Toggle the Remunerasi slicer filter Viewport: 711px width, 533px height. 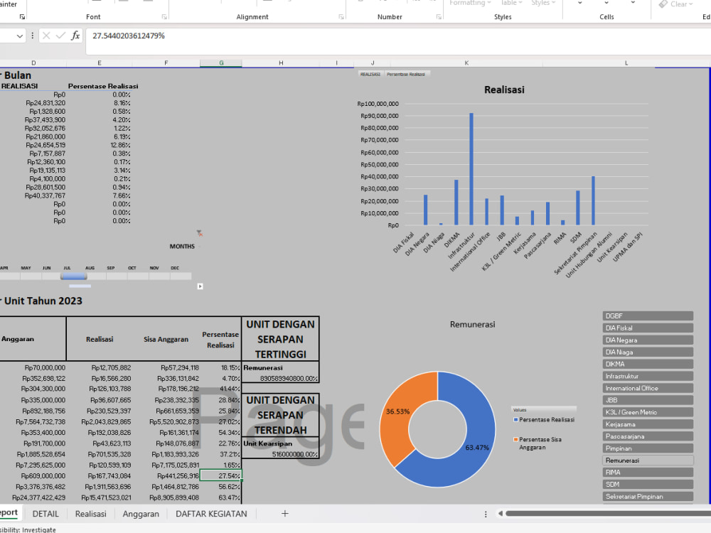(647, 460)
